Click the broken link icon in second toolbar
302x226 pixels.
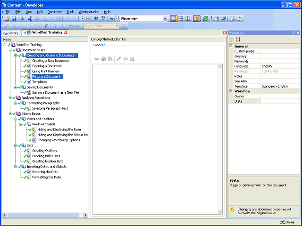click(46, 26)
